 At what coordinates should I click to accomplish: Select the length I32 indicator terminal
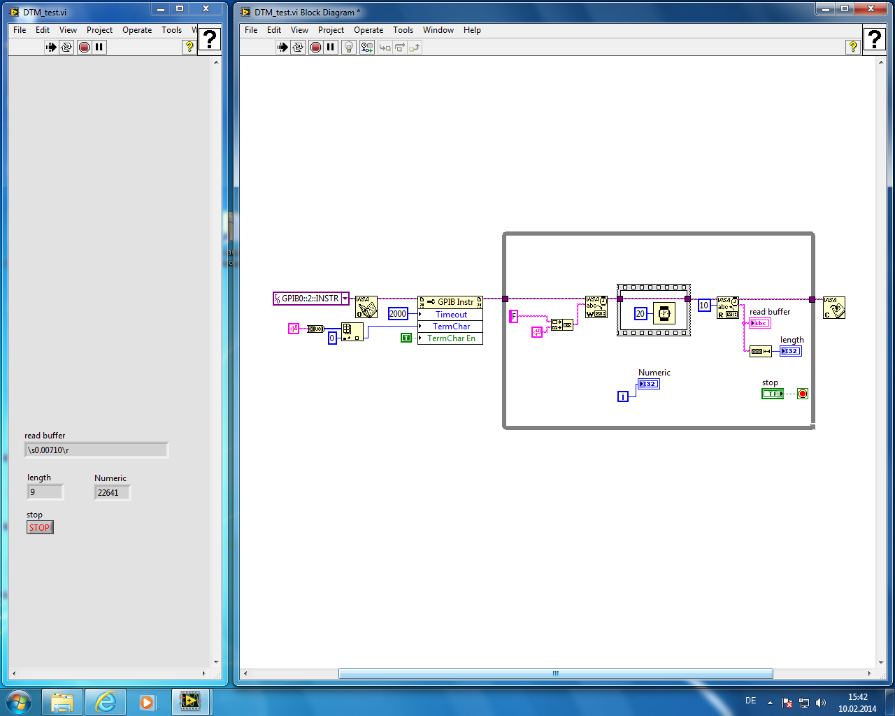click(x=791, y=351)
